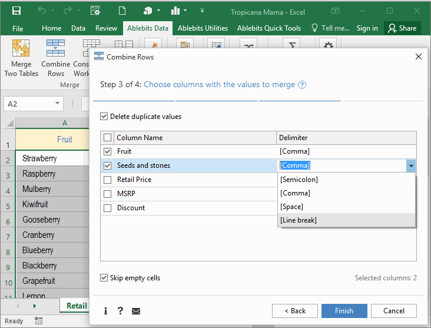Collapse the Seeds and stones delimiter dropdown arrow
This screenshot has width=431, height=328.
411,166
